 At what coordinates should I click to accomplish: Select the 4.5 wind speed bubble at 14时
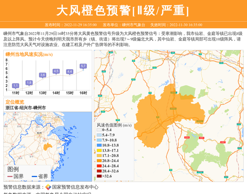pos(56,71)
